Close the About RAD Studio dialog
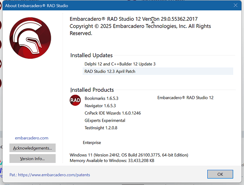The width and height of the screenshot is (244, 185). coord(235,6)
